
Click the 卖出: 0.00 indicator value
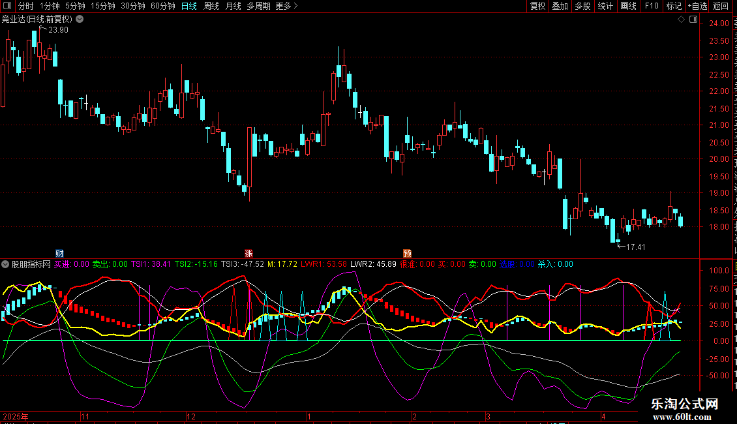coord(110,264)
